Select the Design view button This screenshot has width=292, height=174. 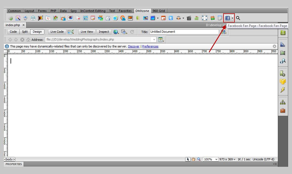point(37,32)
